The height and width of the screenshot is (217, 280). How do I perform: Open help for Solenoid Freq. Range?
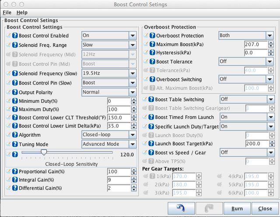coord(15,45)
